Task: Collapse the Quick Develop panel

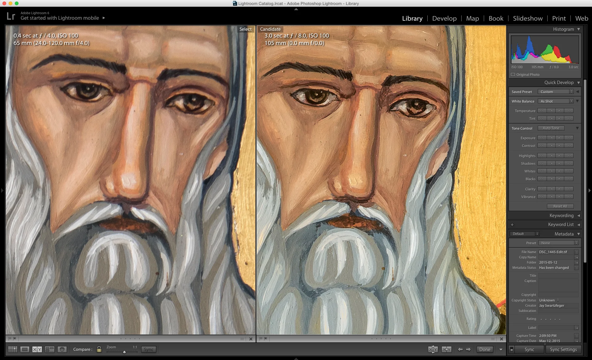Action: tap(578, 83)
